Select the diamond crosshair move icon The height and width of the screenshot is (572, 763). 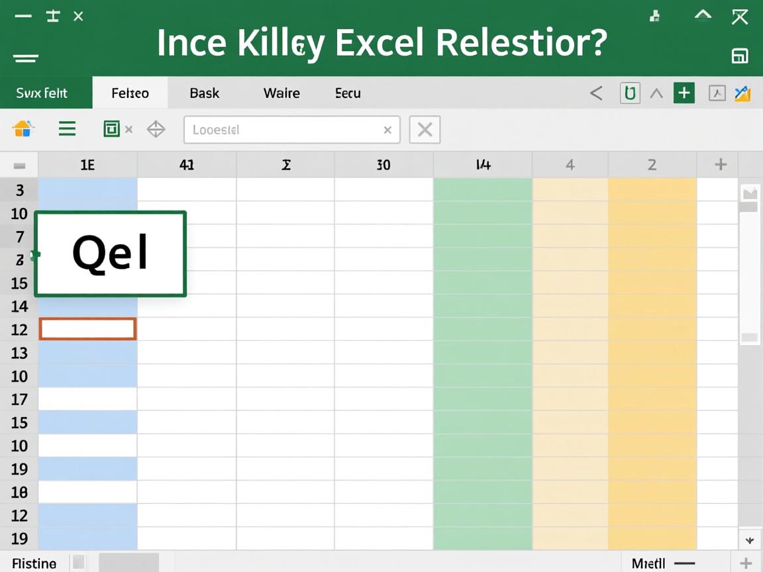(156, 129)
